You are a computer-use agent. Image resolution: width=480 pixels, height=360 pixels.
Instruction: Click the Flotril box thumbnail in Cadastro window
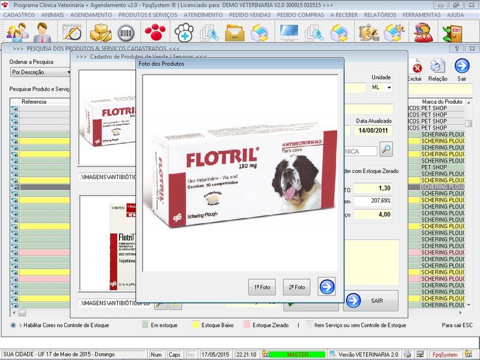coord(107,118)
